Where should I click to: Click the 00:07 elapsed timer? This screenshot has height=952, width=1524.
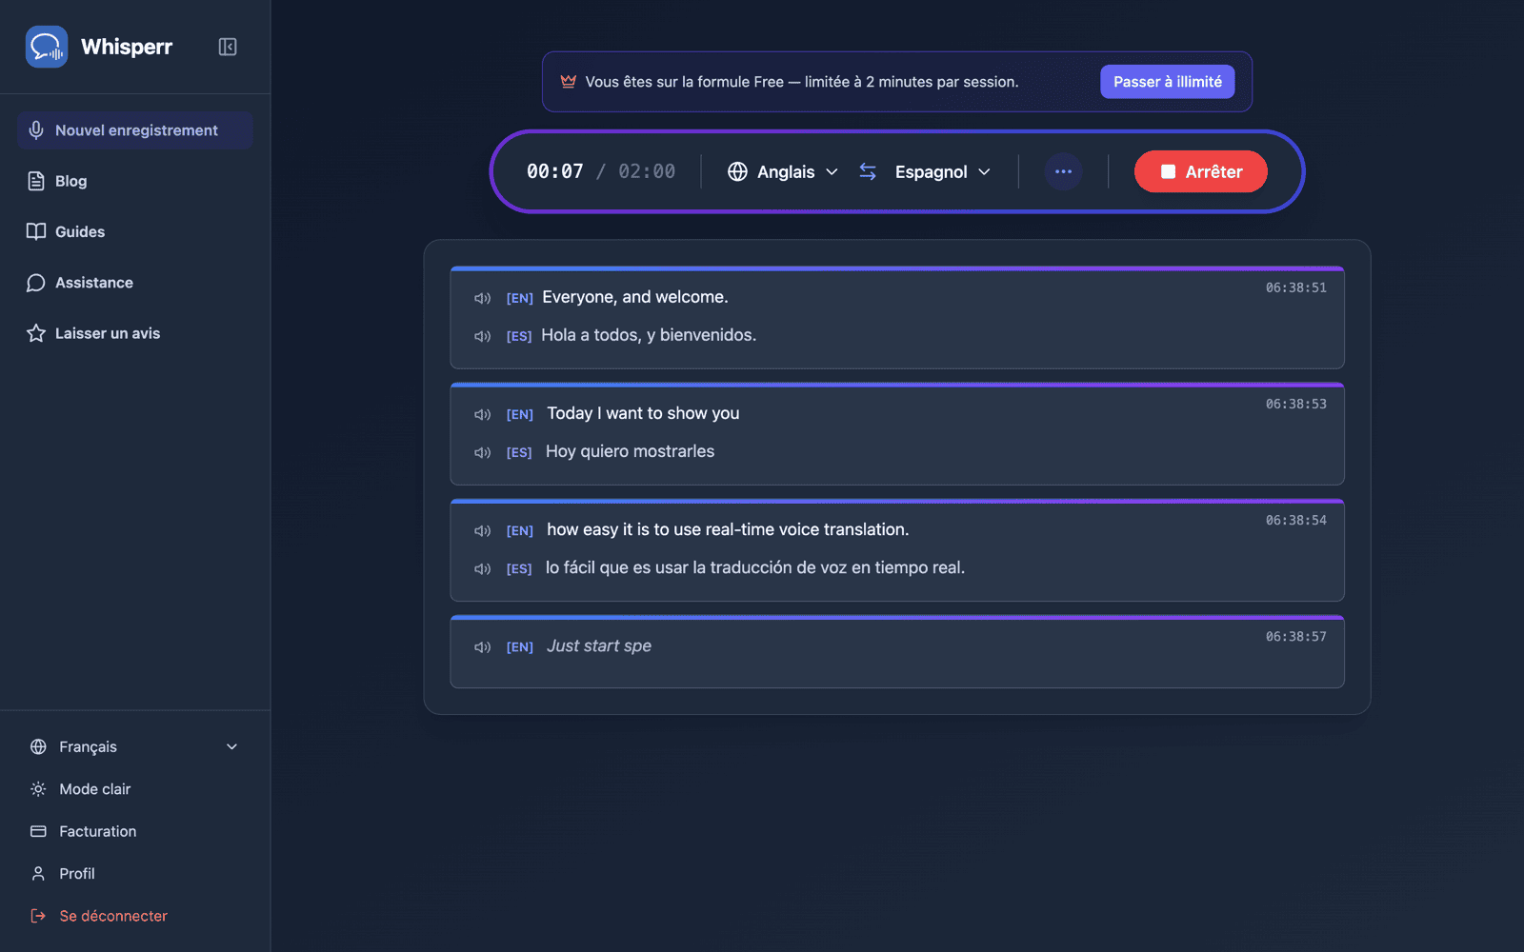pos(555,171)
